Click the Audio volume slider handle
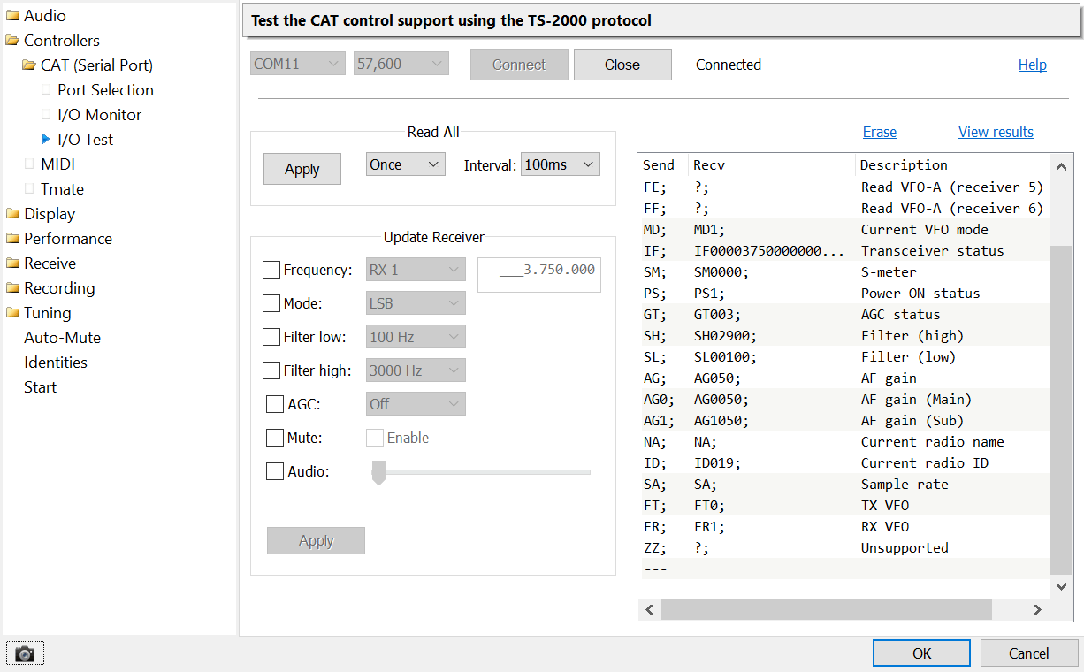The image size is (1084, 672). pyautogui.click(x=378, y=472)
